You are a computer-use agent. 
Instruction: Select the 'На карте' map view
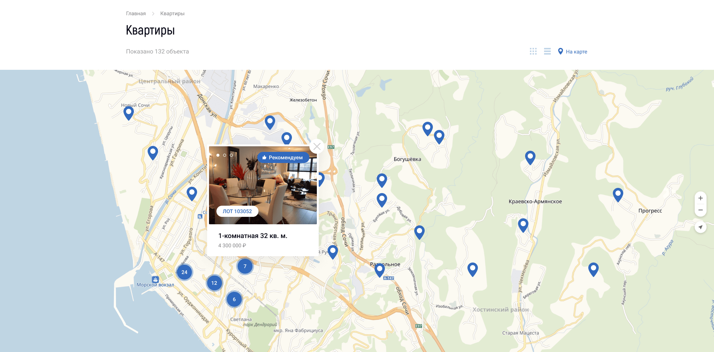tap(573, 52)
